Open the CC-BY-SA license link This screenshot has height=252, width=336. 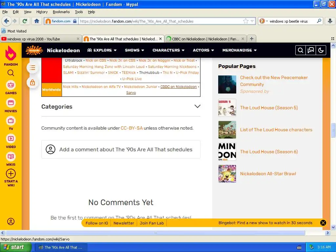132,128
